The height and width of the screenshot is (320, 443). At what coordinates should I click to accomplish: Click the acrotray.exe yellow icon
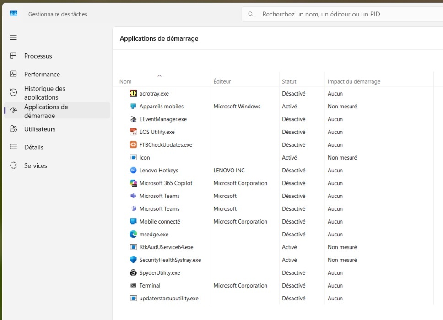pos(133,93)
